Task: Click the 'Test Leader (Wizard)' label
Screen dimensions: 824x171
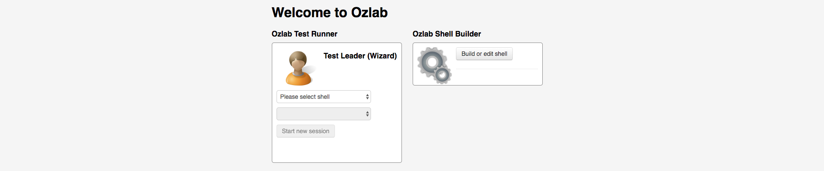Action: point(360,56)
